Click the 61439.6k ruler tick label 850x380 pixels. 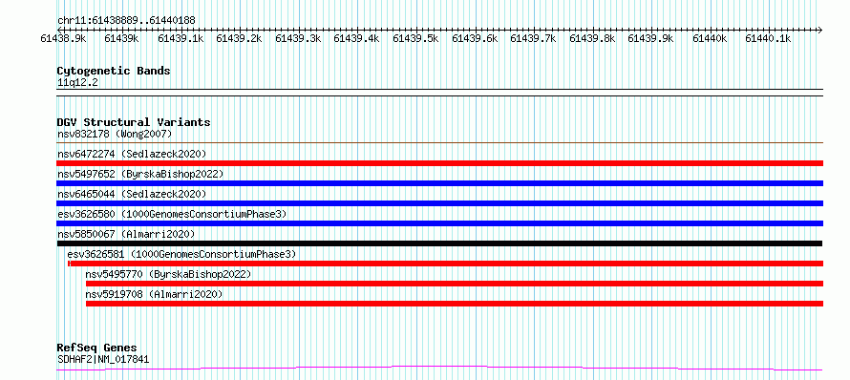coord(475,38)
